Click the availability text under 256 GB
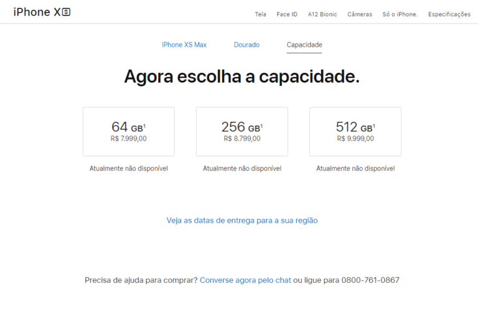The height and width of the screenshot is (329, 478). coord(241,169)
